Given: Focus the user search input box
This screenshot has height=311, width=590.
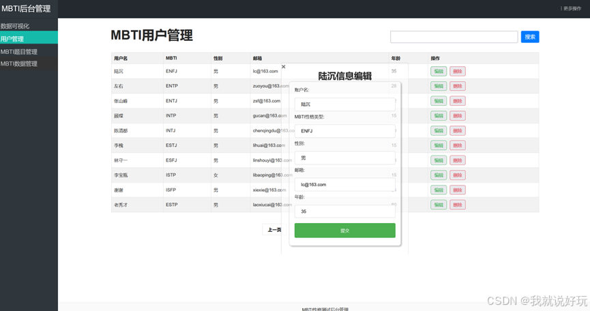Looking at the screenshot, I should tap(454, 37).
